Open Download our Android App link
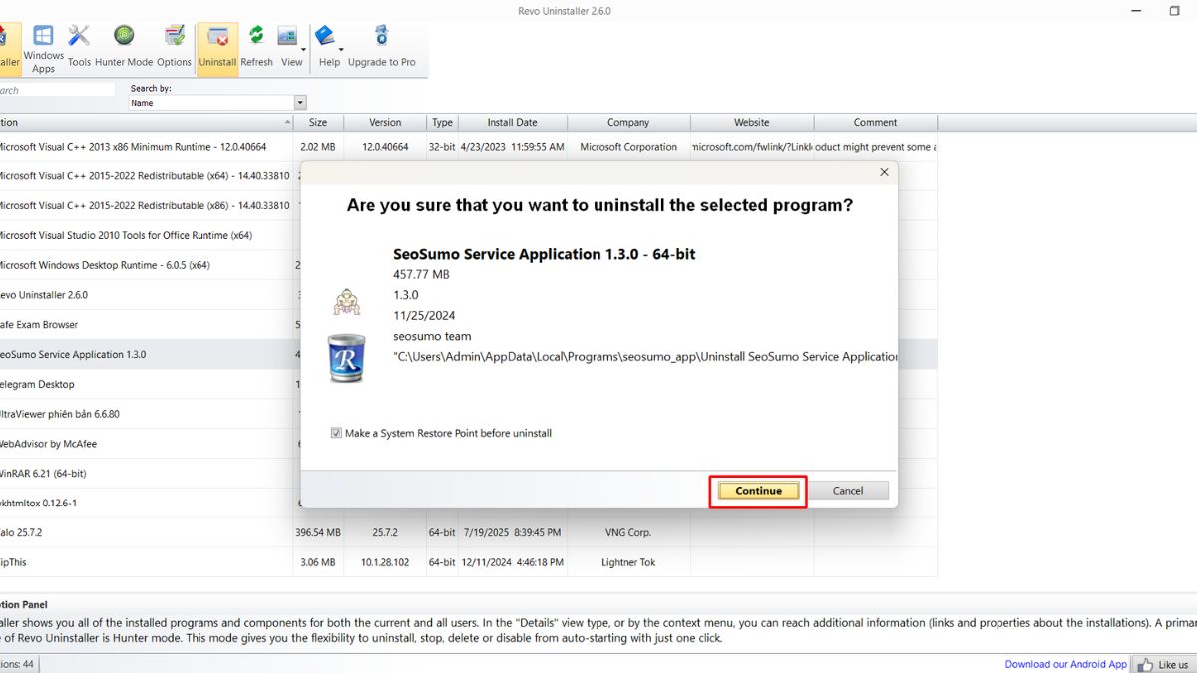The width and height of the screenshot is (1197, 673). point(1065,664)
